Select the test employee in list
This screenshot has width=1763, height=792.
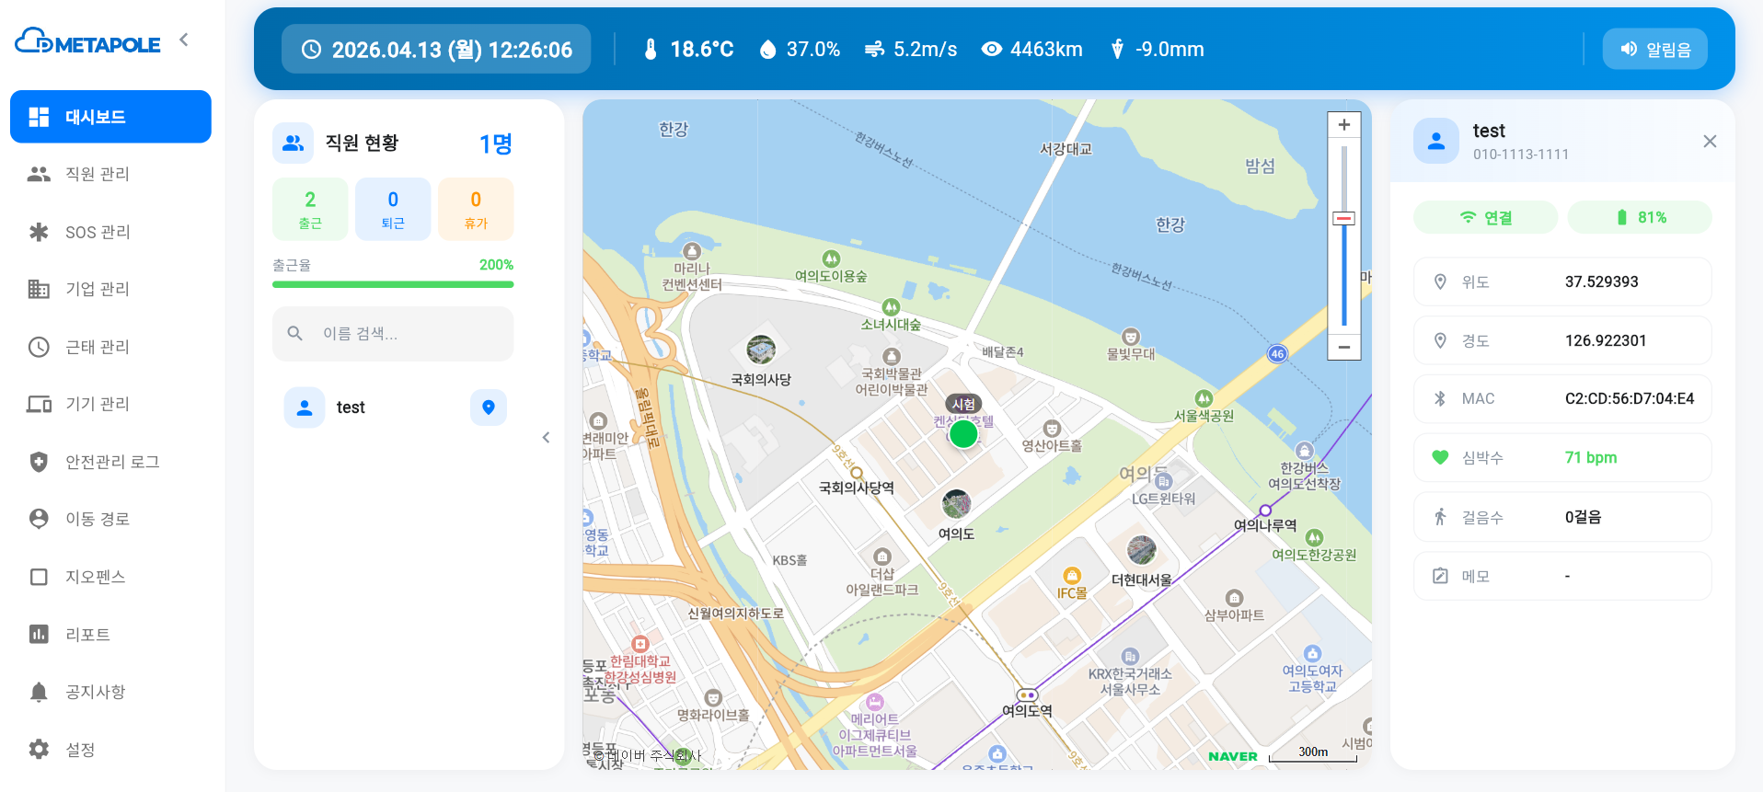pos(351,407)
